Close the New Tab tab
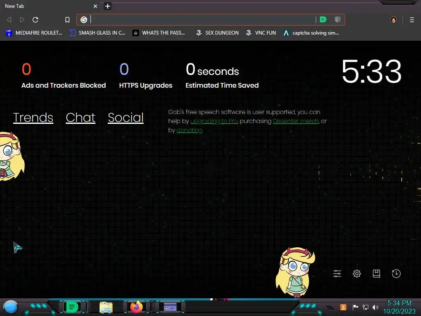This screenshot has width=421, height=316. pyautogui.click(x=95, y=6)
